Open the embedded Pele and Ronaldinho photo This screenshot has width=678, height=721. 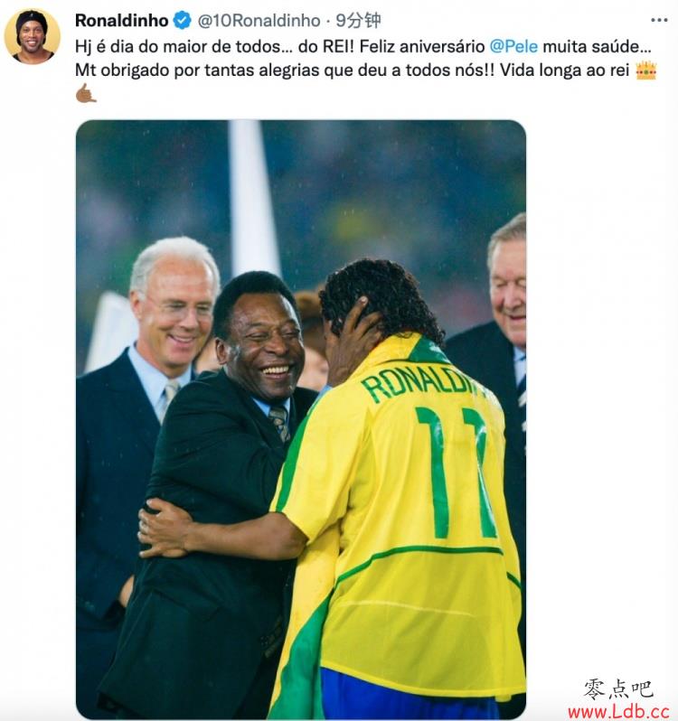tap(301, 419)
